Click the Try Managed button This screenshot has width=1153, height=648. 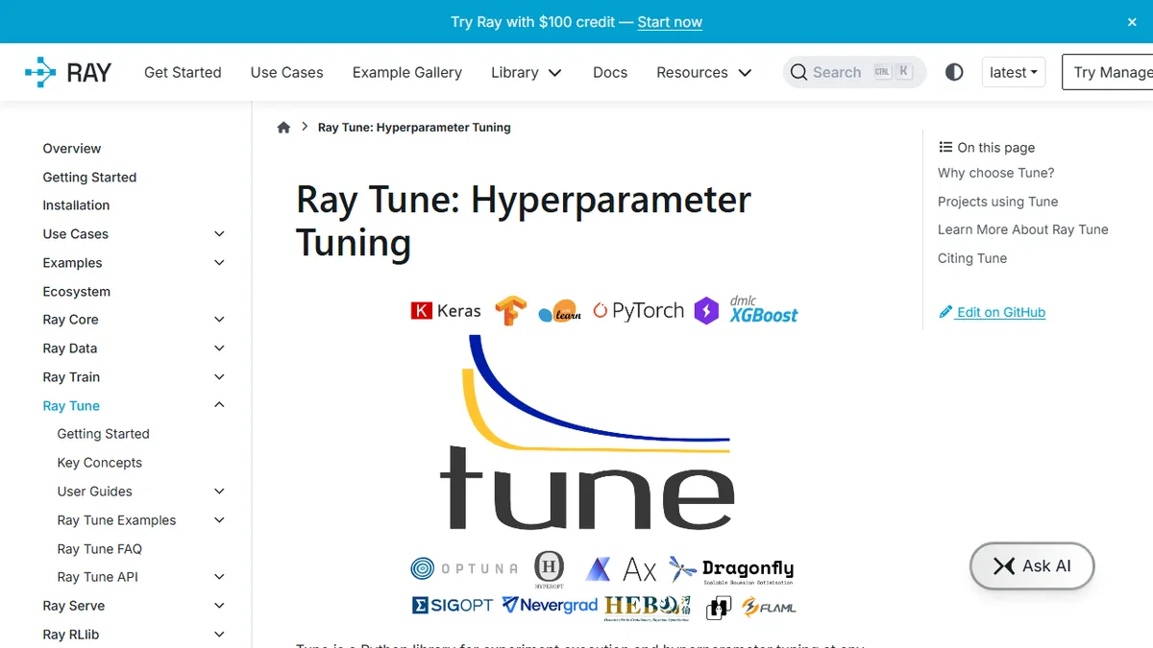tap(1108, 72)
